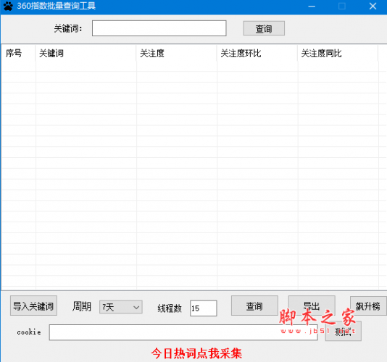Click the 关注度同比 column header
Screen dimensions: 387x362
[338, 54]
